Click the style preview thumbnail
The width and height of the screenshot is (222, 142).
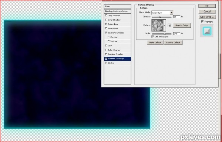[x=207, y=31]
